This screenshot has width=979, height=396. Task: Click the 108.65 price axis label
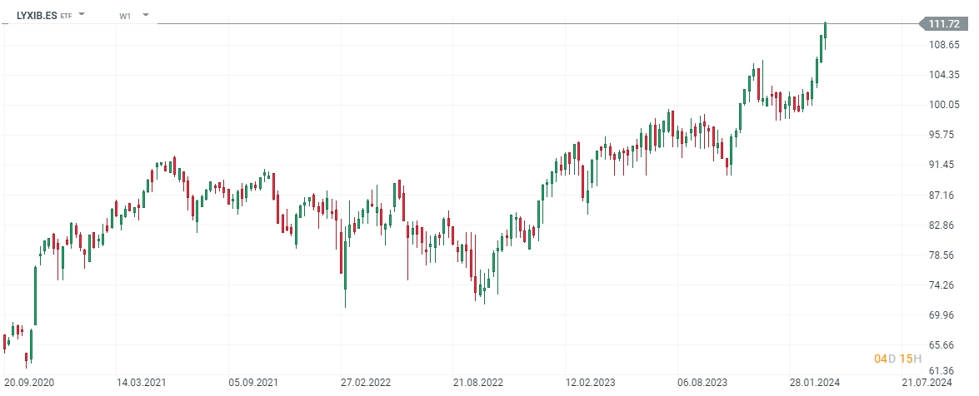[944, 45]
